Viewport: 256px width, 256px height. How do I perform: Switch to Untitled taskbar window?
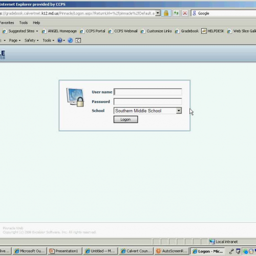[x=100, y=251]
